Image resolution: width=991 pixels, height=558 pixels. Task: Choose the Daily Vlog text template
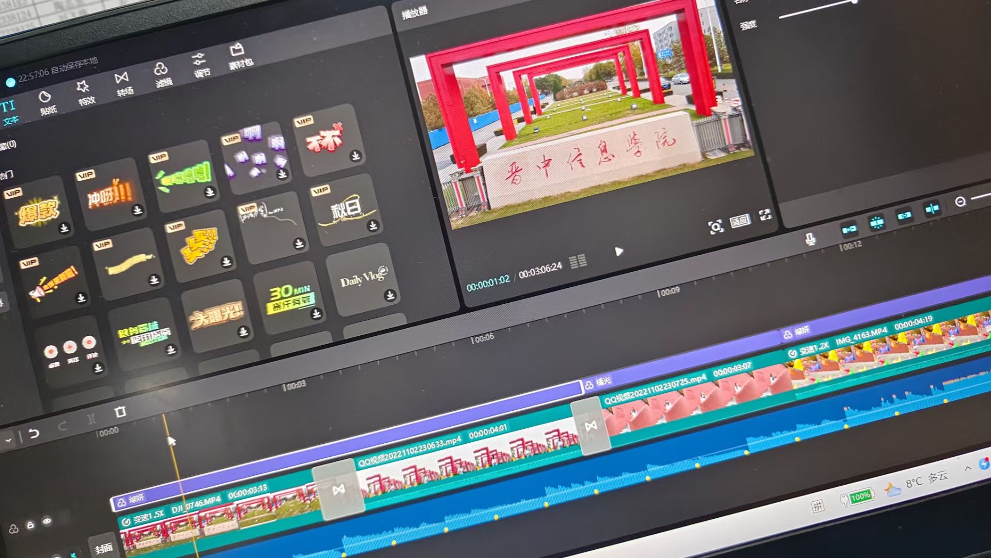click(363, 279)
